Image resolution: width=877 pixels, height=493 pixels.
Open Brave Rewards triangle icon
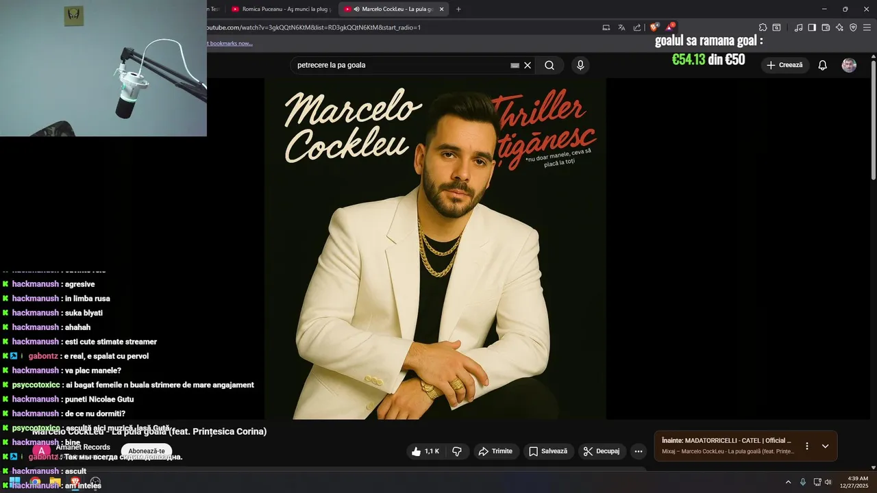[x=670, y=27]
